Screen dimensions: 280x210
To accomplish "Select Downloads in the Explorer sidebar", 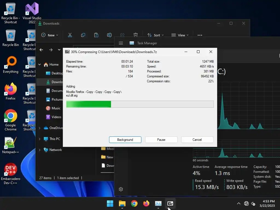I will pyautogui.click(x=54, y=82).
